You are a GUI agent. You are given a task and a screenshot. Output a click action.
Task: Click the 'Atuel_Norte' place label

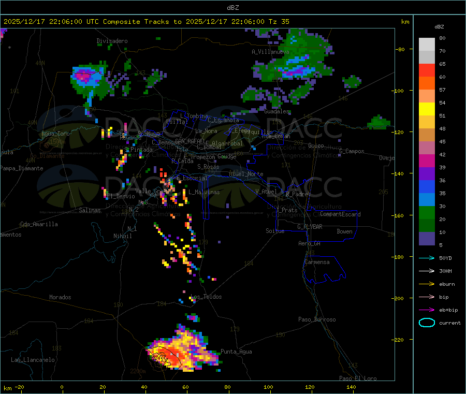point(246,174)
